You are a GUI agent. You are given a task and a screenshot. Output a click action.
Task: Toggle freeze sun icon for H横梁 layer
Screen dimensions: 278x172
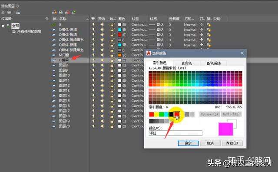[102, 60]
